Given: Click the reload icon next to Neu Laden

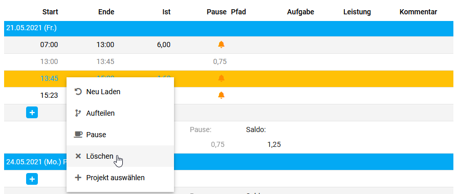Looking at the screenshot, I should pos(78,92).
